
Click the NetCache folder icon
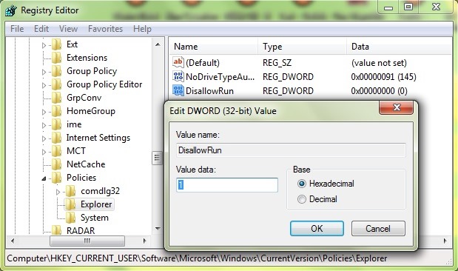57,164
